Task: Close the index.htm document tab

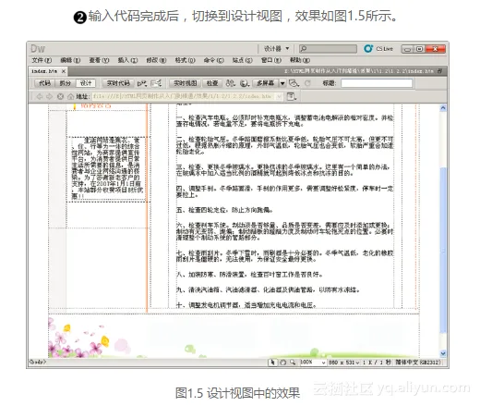Action: coord(64,71)
